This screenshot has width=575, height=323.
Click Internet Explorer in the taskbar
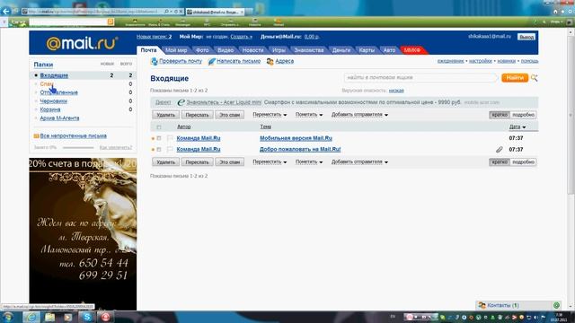pyautogui.click(x=31, y=317)
